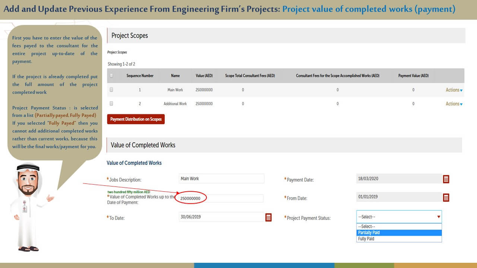Expand Actions menu for Additional Work row
This screenshot has height=268, width=477.
pos(454,104)
